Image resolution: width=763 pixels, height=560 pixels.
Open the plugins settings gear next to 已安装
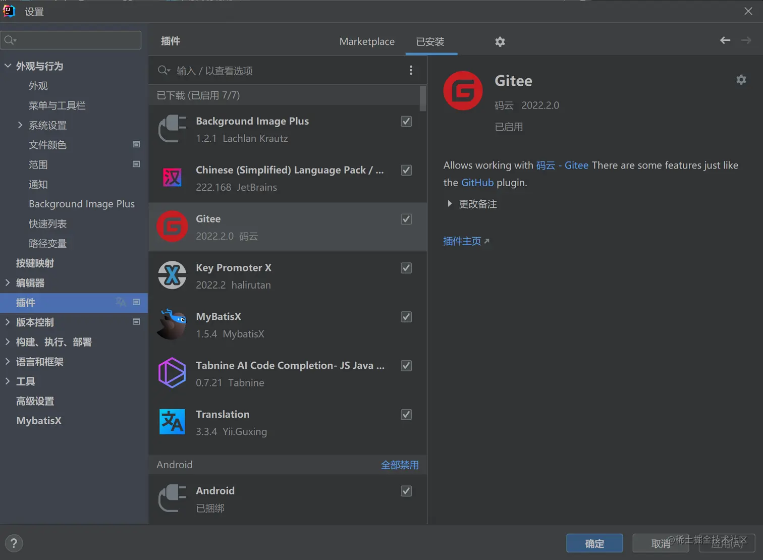tap(500, 42)
